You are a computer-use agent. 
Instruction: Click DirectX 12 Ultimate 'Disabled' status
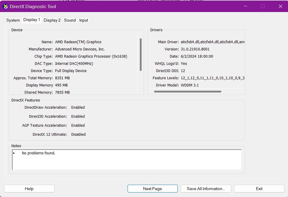point(78,135)
